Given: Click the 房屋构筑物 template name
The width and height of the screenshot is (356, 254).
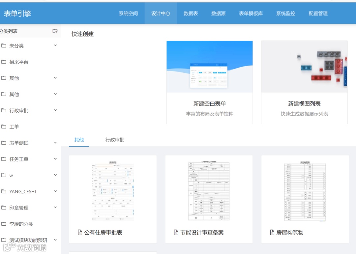Looking at the screenshot, I should pyautogui.click(x=290, y=233).
